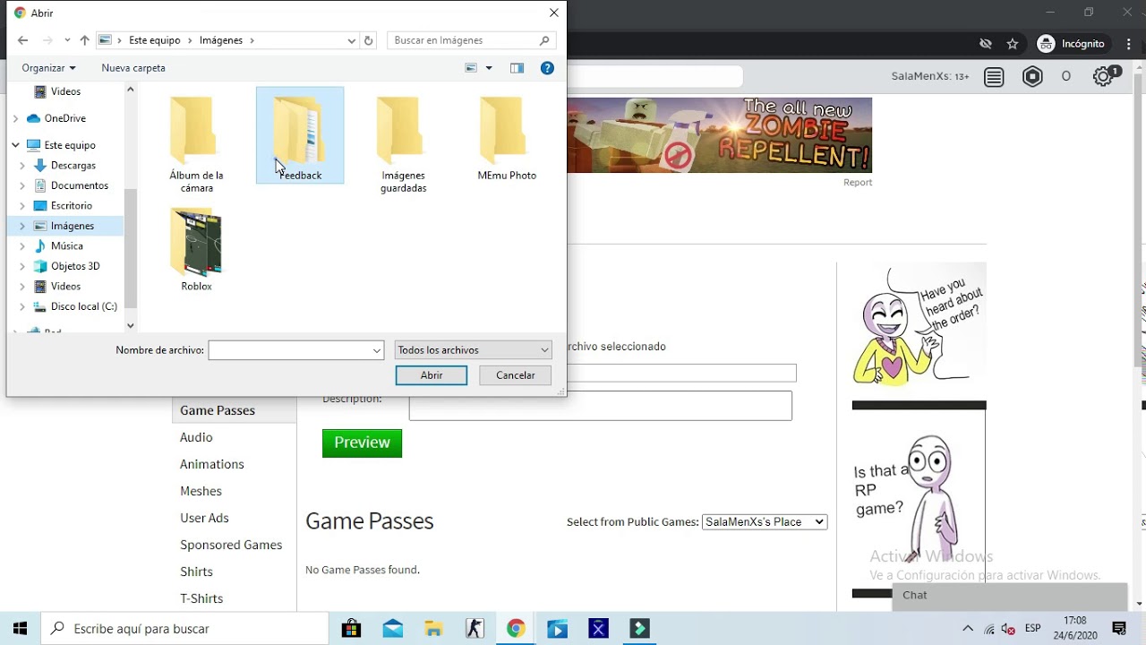
Task: Open the Meshes sidebar tab
Action: tap(201, 491)
